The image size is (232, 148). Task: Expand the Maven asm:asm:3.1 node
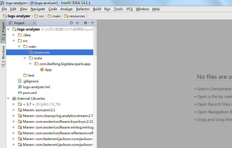[14, 110]
